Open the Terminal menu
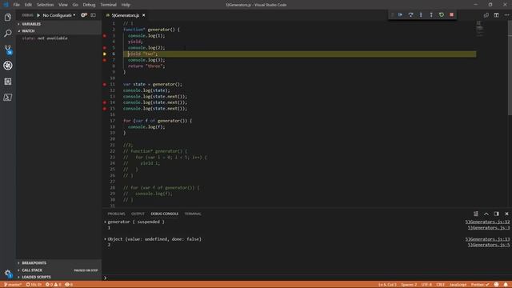This screenshot has width=512, height=288. pyautogui.click(x=109, y=5)
